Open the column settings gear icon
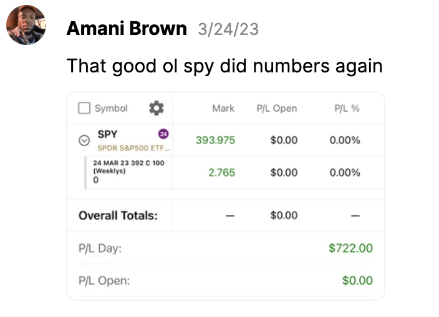 tap(157, 108)
